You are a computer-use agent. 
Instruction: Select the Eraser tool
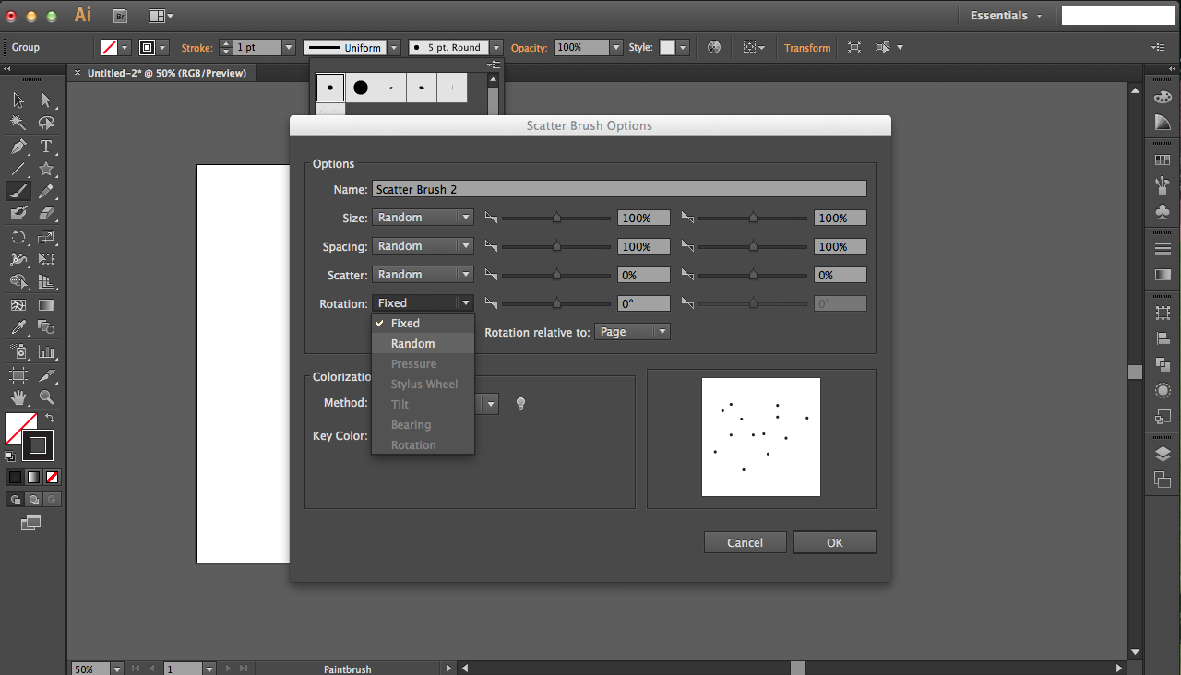pyautogui.click(x=46, y=213)
